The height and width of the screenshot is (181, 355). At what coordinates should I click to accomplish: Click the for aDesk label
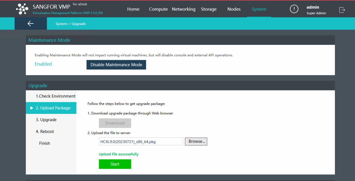pos(80,4)
